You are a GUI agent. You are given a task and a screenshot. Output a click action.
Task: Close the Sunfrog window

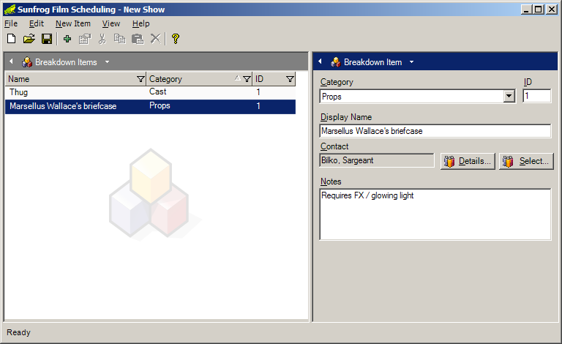(x=551, y=10)
